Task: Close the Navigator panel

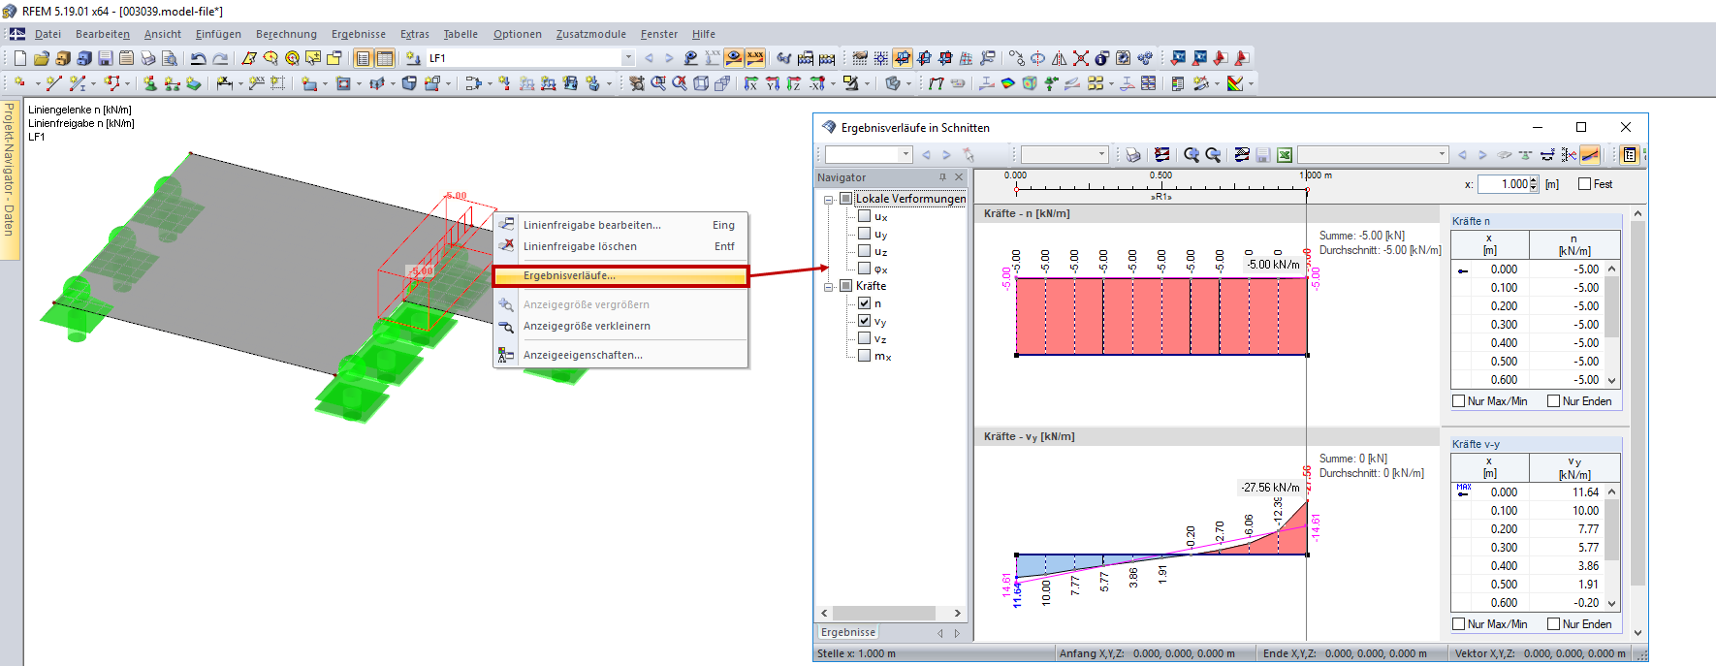Action: tap(959, 177)
